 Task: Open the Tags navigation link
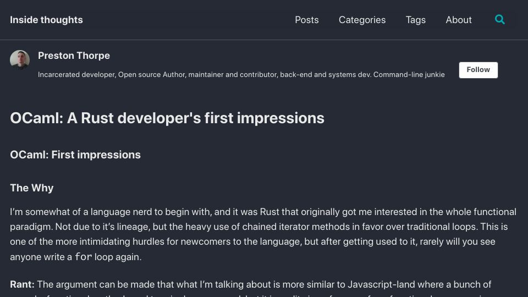tap(416, 20)
